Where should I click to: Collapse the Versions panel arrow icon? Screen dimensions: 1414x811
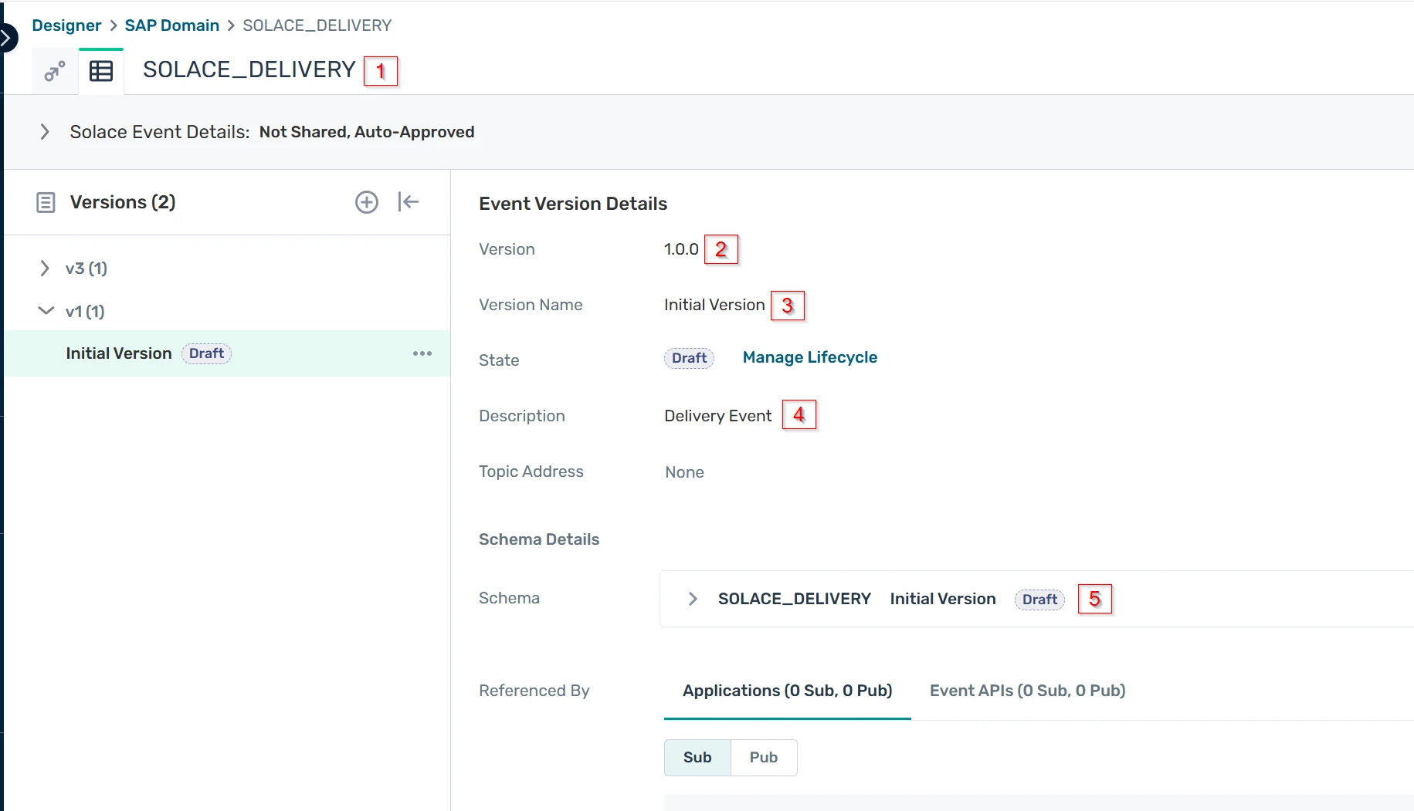[x=409, y=202]
